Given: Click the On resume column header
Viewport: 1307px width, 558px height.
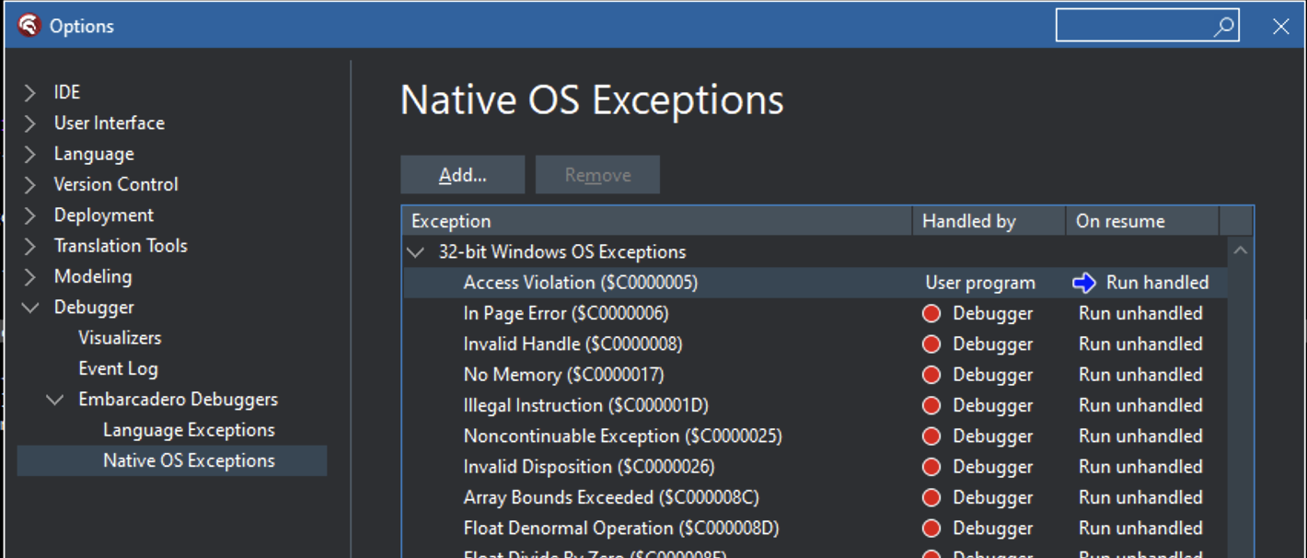Looking at the screenshot, I should [x=1142, y=221].
